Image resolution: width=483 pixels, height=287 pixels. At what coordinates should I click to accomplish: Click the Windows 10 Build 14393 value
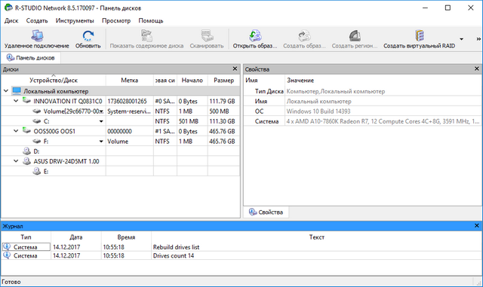pyautogui.click(x=318, y=111)
